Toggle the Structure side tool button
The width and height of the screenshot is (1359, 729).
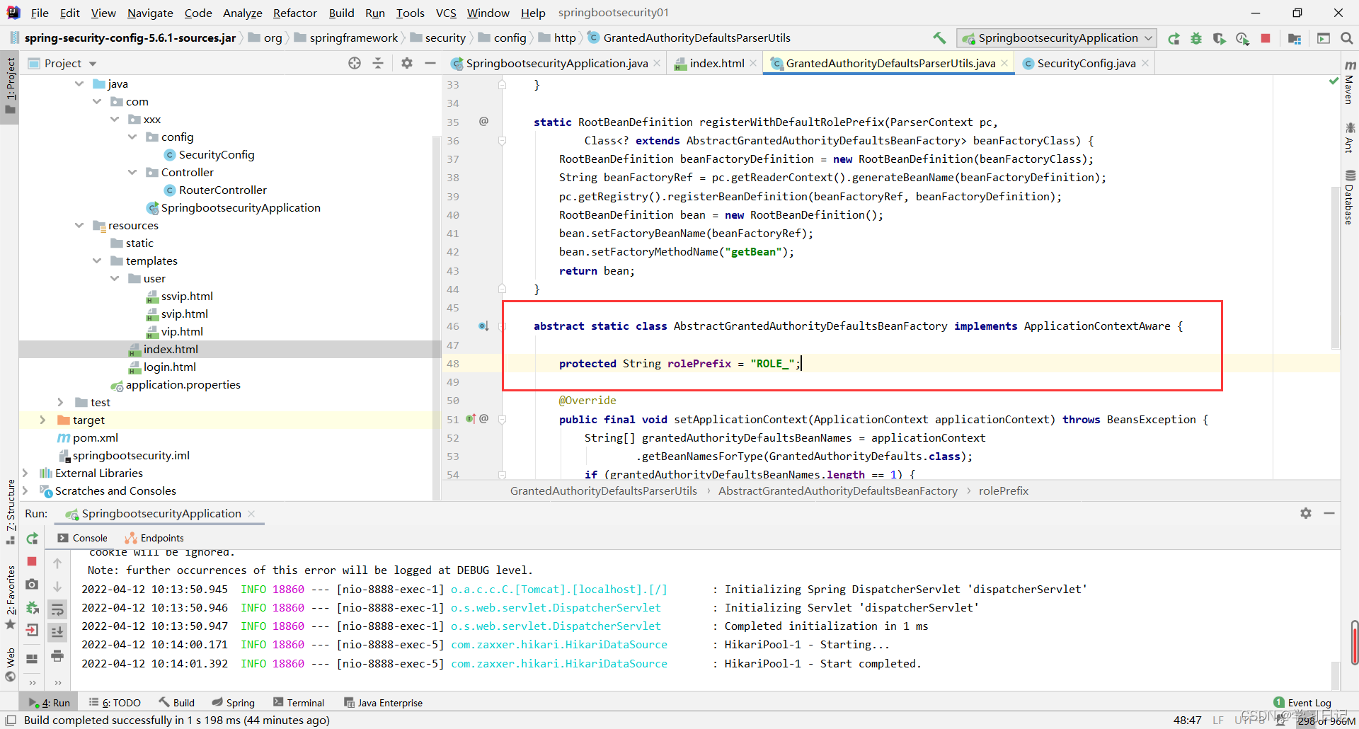point(10,511)
